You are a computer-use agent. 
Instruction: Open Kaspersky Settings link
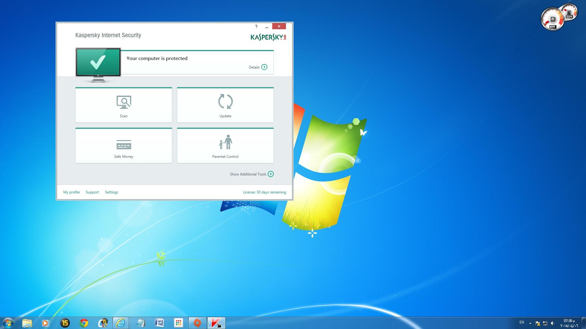click(111, 192)
